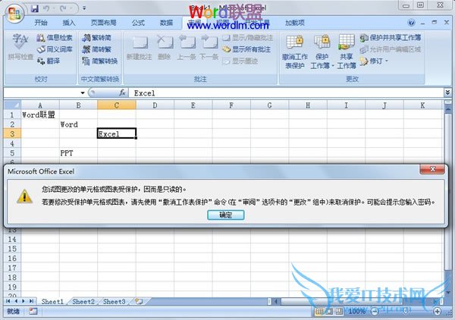The image size is (455, 320).
Task: Click 新建批注 new comment
Action: [140, 47]
